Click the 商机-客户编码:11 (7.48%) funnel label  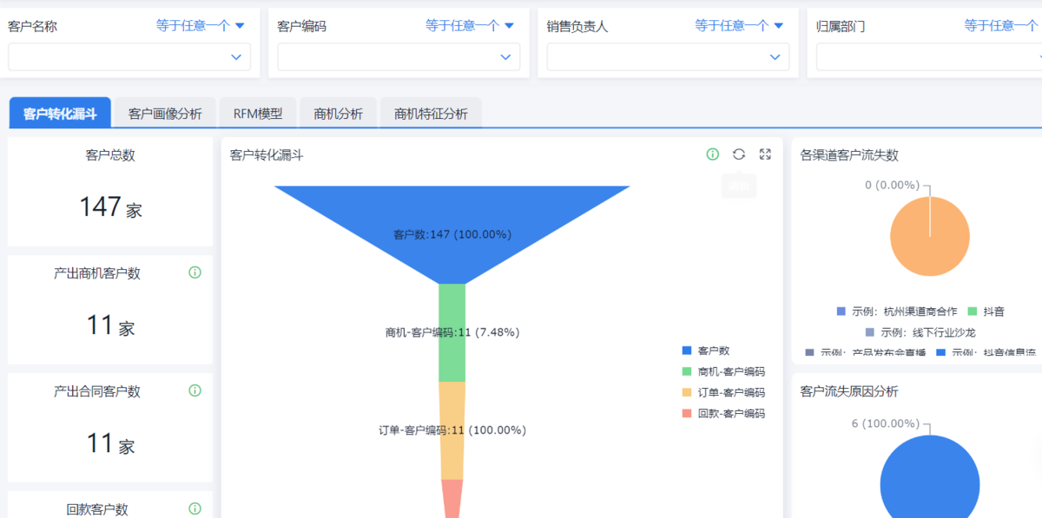click(x=452, y=331)
